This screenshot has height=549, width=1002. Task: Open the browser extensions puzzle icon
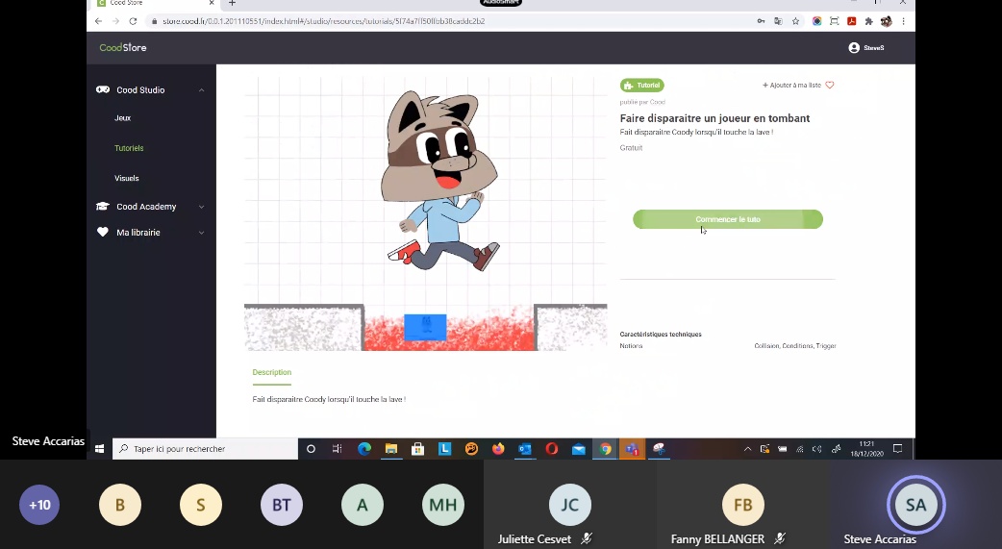click(868, 21)
